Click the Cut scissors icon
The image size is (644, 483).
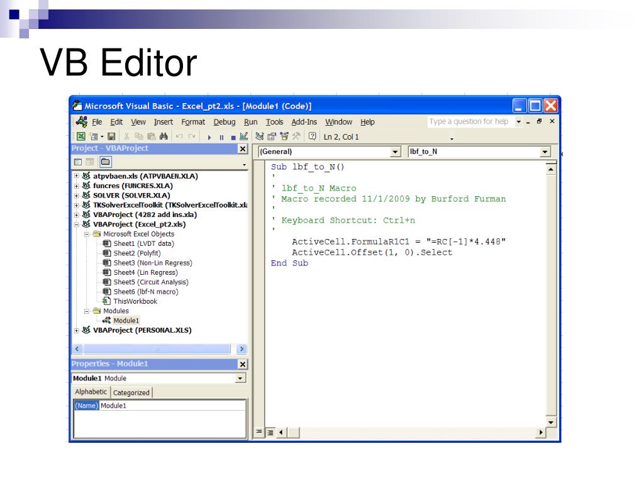127,136
